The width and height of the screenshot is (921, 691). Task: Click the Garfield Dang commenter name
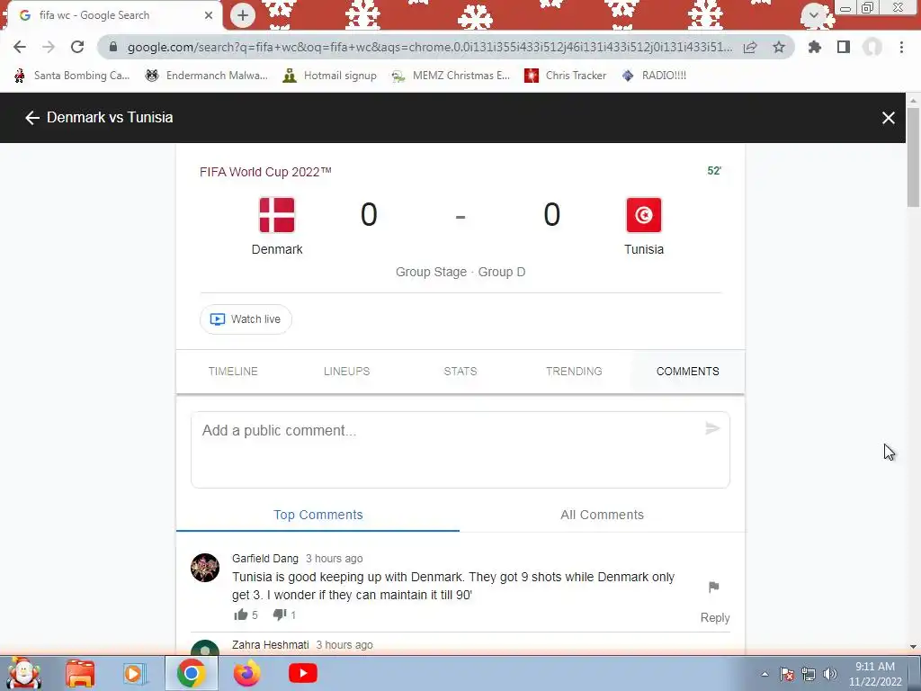(x=265, y=558)
